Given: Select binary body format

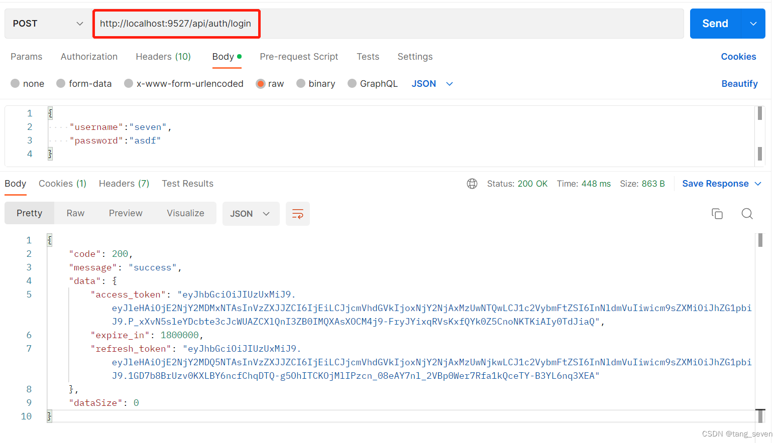Looking at the screenshot, I should 316,83.
